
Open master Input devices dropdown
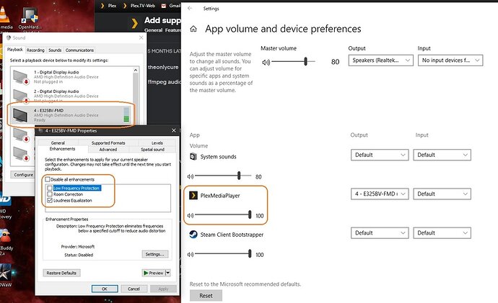click(x=450, y=60)
